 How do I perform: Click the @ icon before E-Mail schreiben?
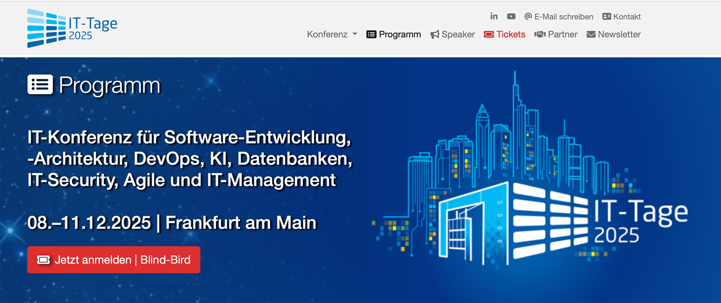tap(528, 17)
